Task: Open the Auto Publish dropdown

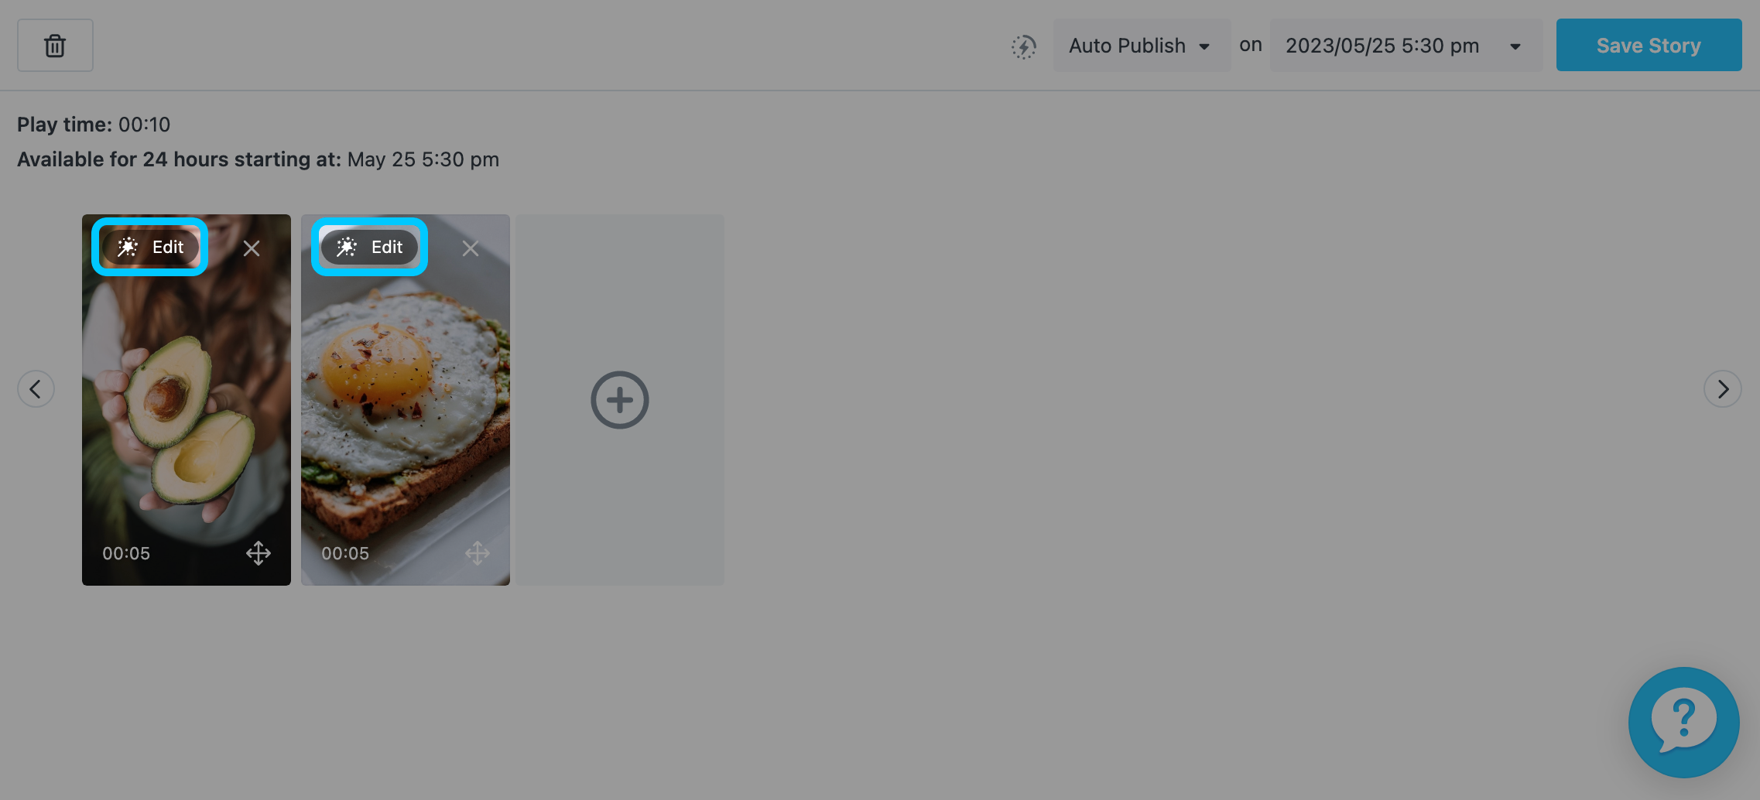Action: pyautogui.click(x=1142, y=46)
